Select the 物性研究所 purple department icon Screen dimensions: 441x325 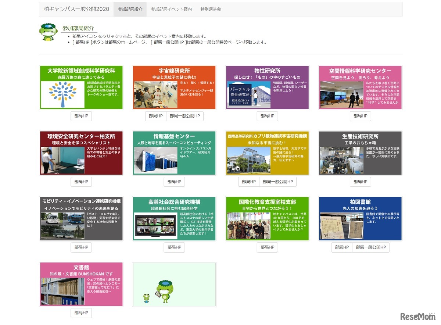tap(267, 87)
